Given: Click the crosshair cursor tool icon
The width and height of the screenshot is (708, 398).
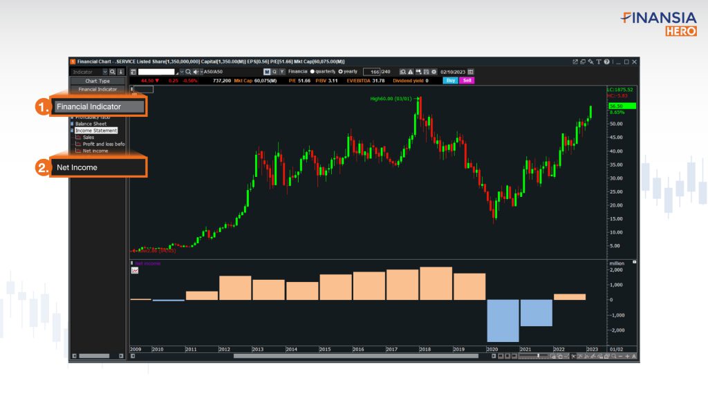Looking at the screenshot, I should [573, 356].
